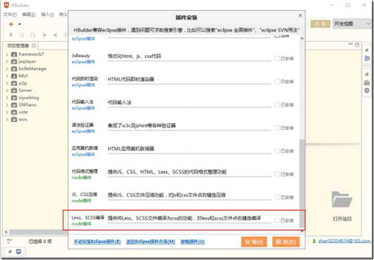Click the printer-like icon in the right sidebar

tap(367, 83)
